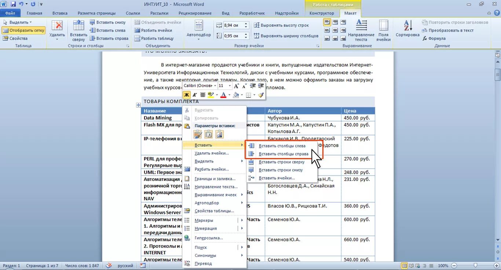Click the Save icon in quick access

pos(13,4)
